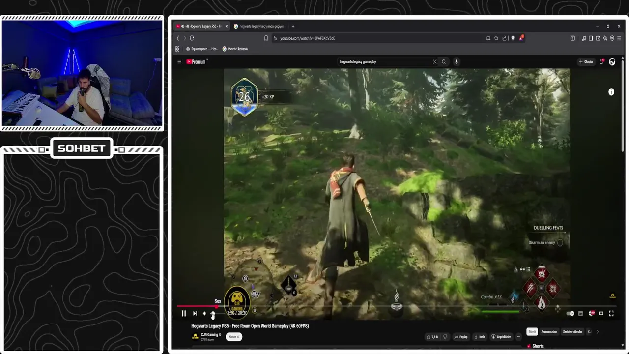Run the YouTube search with magnifier

point(444,61)
